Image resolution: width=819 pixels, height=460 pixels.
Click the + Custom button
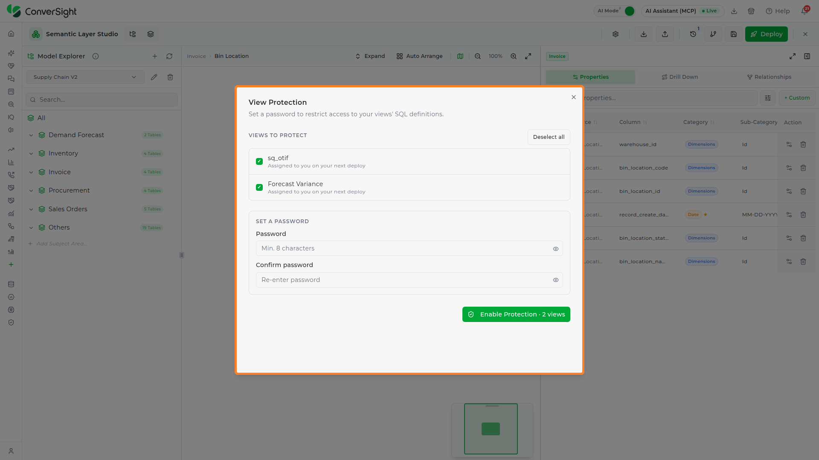click(797, 98)
